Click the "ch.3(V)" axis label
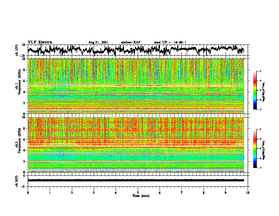Viewport: 279px width, 216px height. coord(17,181)
